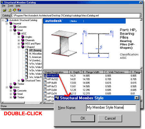Click the Catalog path field
Viewport: 145px width, 129px height.
click(75, 15)
